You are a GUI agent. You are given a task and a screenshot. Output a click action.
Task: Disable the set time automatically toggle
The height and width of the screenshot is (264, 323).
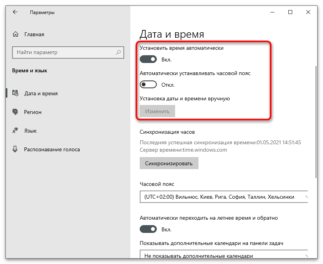pyautogui.click(x=148, y=59)
